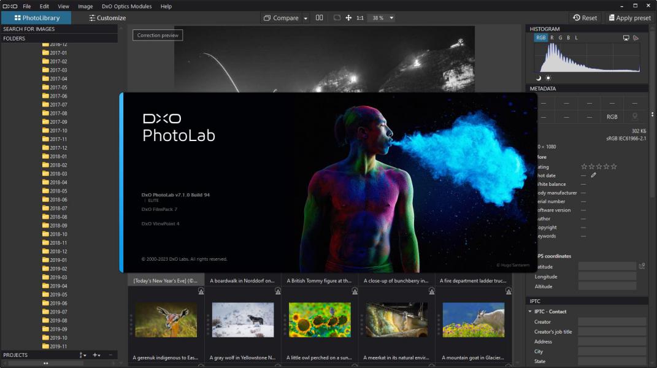Show G channel in histogram
This screenshot has width=657, height=368.
(x=560, y=38)
